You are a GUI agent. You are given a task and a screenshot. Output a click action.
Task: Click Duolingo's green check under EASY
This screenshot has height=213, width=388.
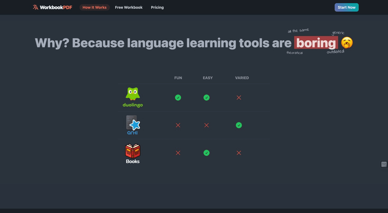(206, 98)
